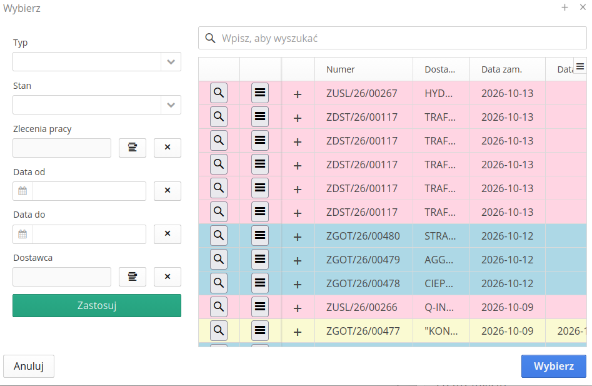Click the Zlecenia pracy text field
Viewport: 592px width, 386px height.
62,148
